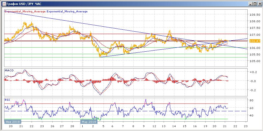Screen dimensions: 263x131
Task: Select date 23 at right end of timeline
Action: click(x=246, y=126)
